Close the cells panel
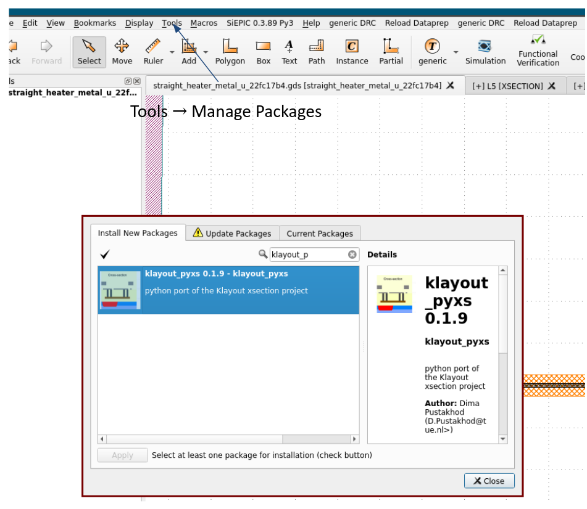The image size is (587, 509). pyautogui.click(x=136, y=81)
